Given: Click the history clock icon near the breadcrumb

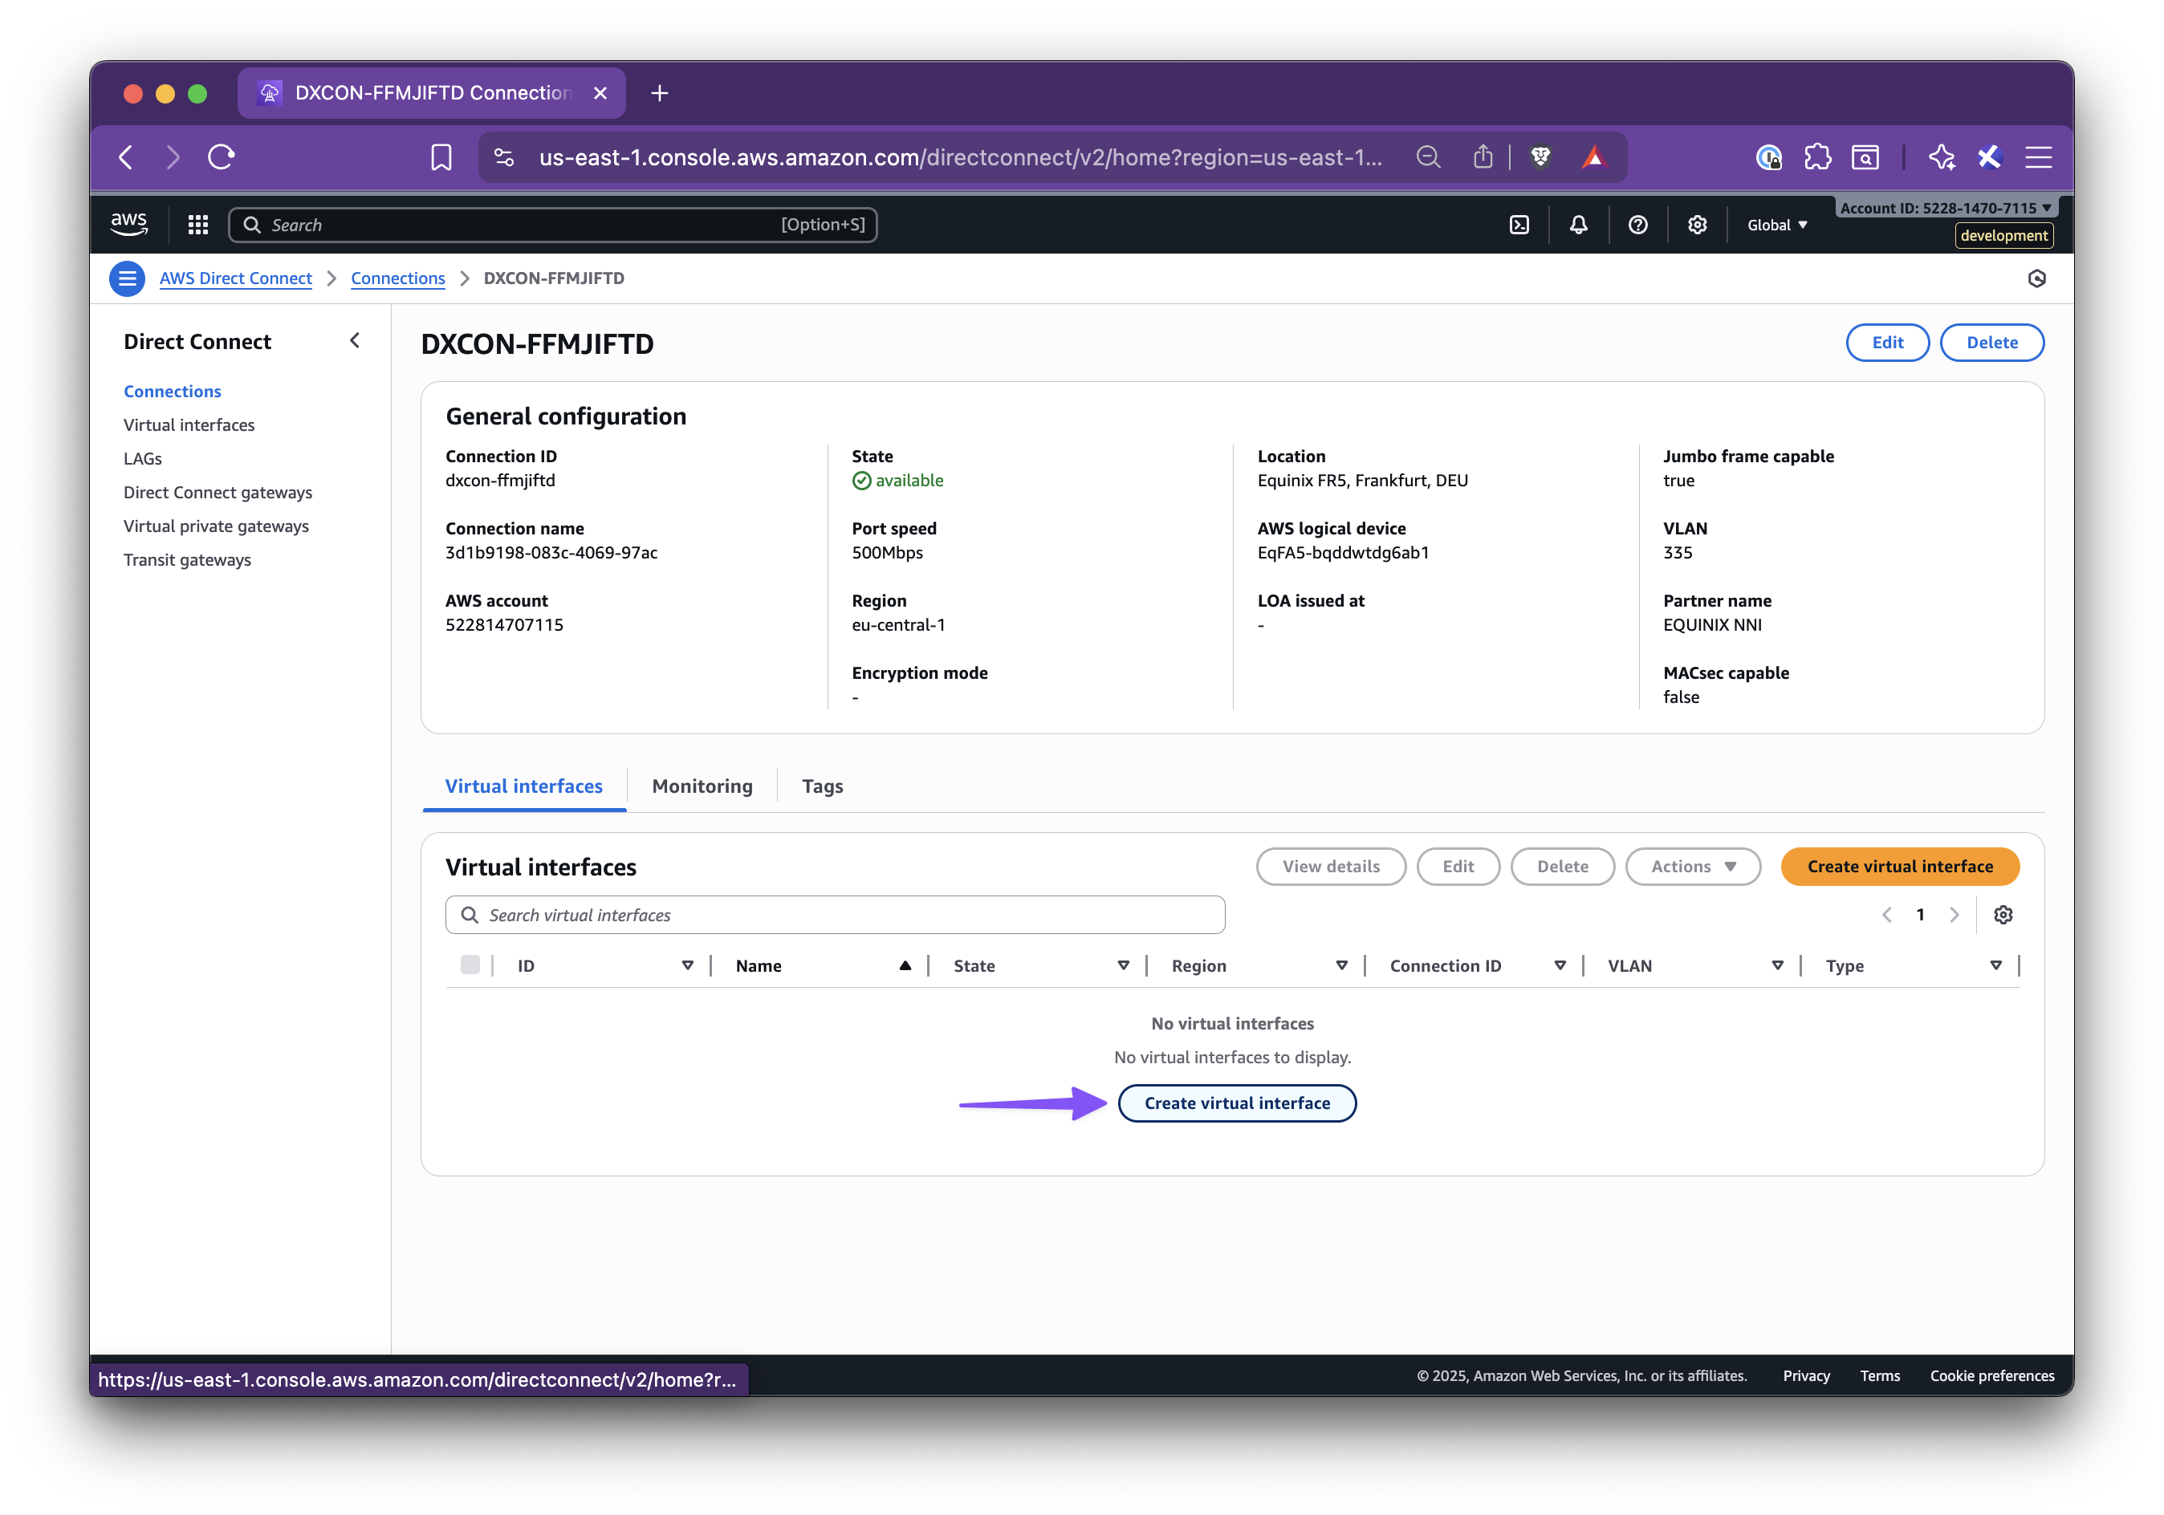Looking at the screenshot, I should 2036,278.
